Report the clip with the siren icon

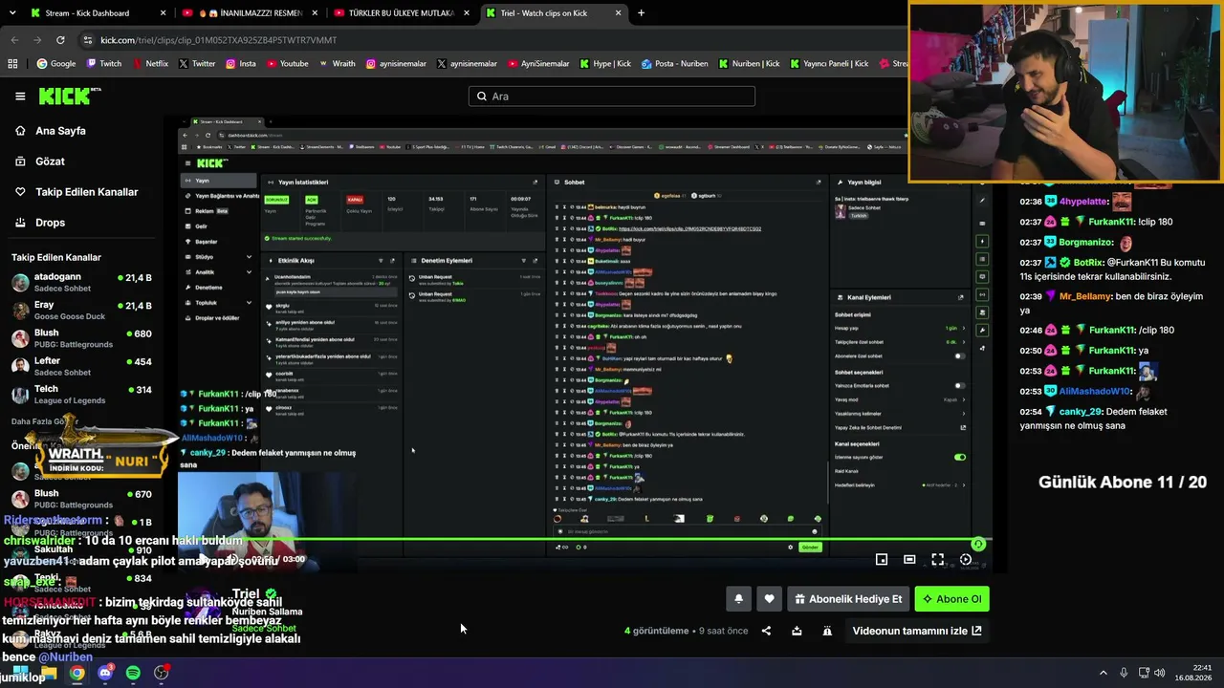[827, 631]
